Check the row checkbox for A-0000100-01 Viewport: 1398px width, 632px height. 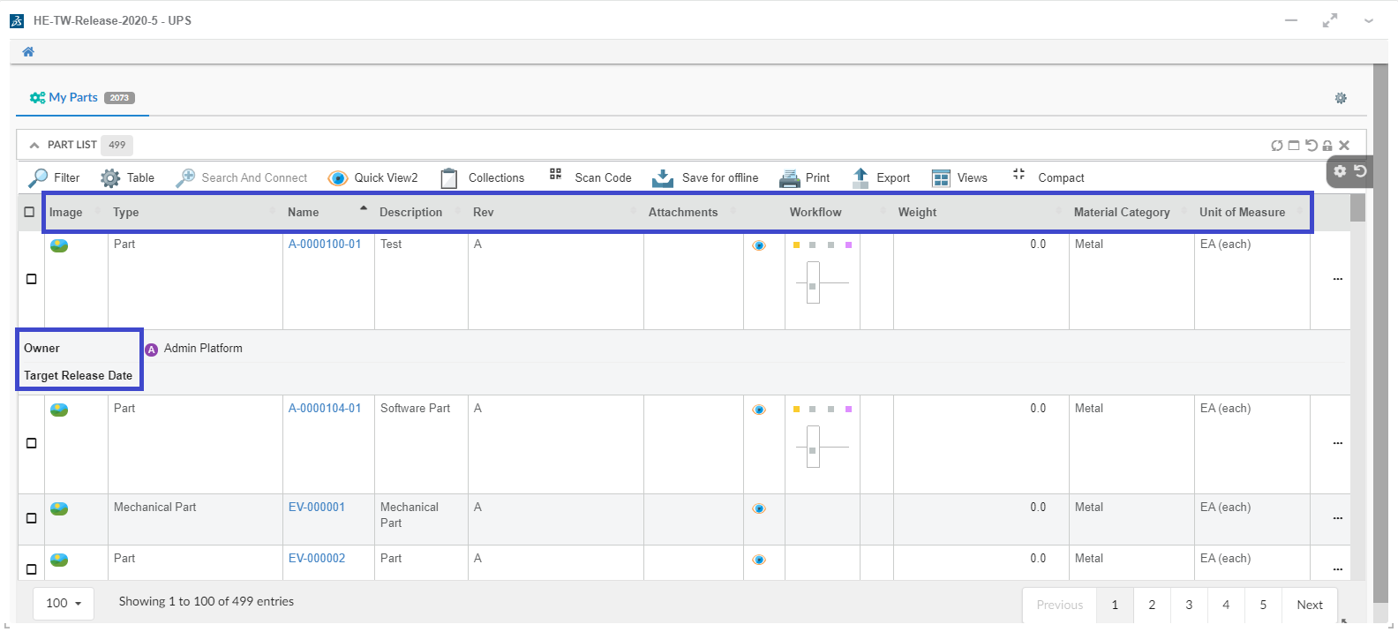32,279
